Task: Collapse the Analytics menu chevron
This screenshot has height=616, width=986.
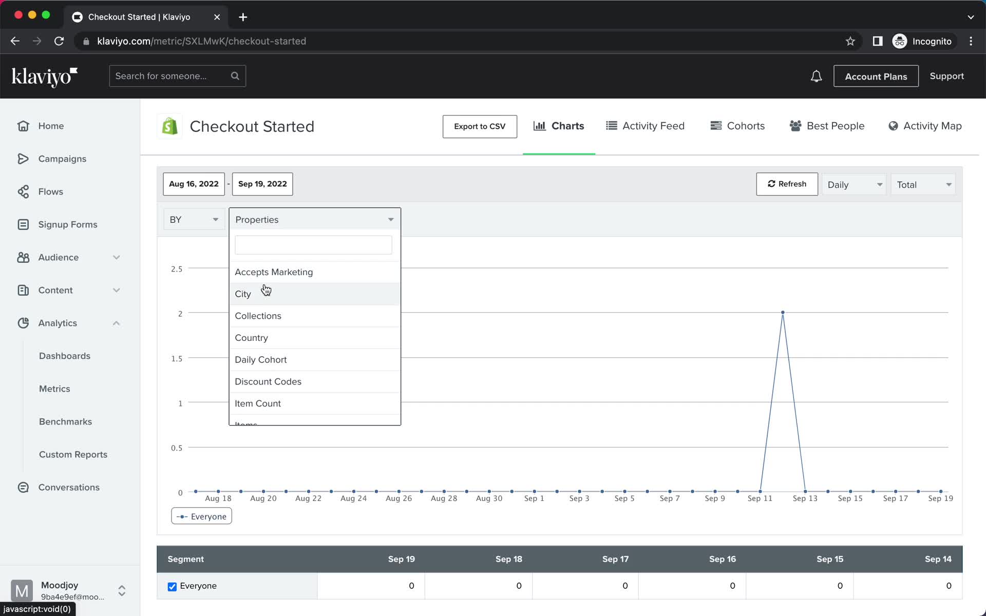Action: point(117,323)
